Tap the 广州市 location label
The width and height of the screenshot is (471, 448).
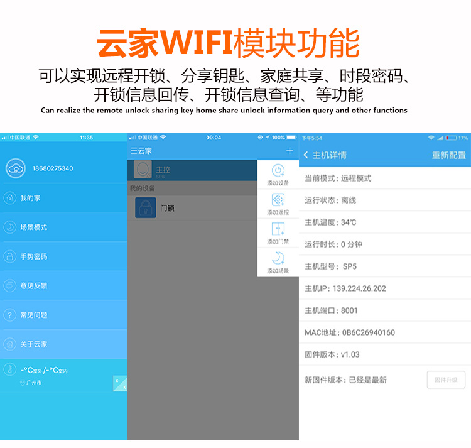[34, 383]
